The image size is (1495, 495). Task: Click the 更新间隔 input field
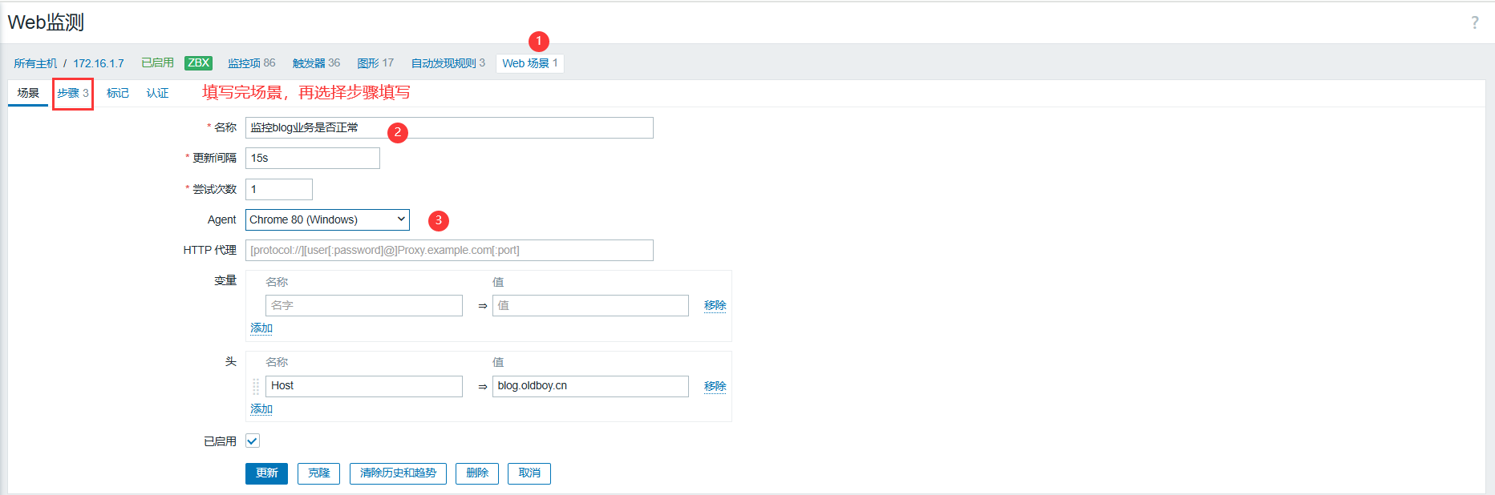312,158
